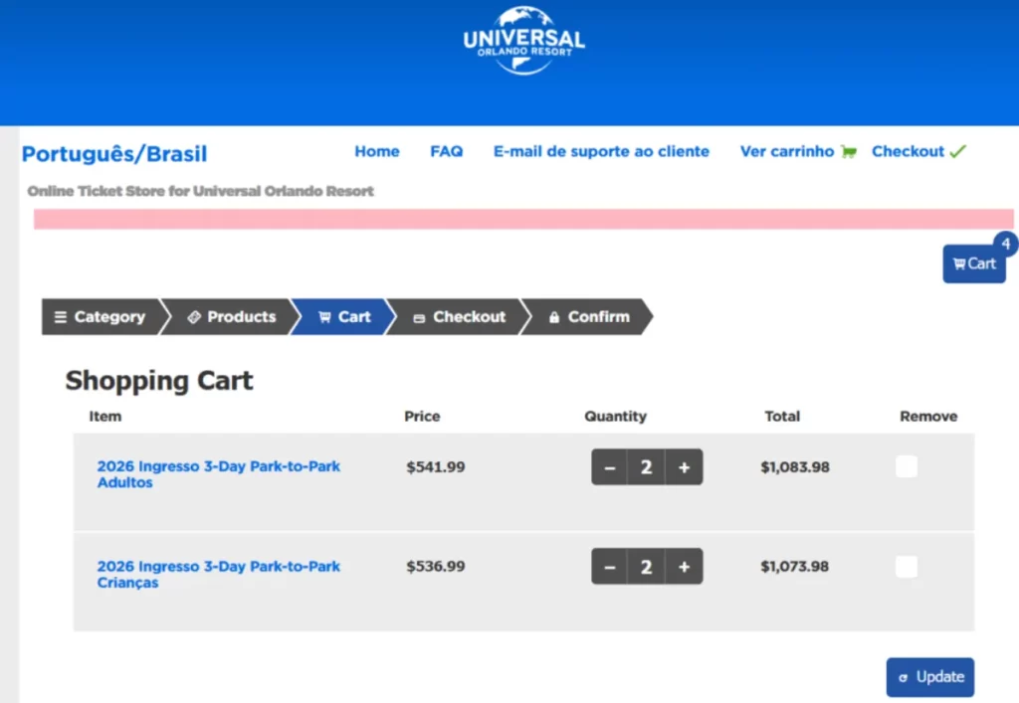Select the Português/Brasil language link
The width and height of the screenshot is (1019, 703).
(113, 154)
